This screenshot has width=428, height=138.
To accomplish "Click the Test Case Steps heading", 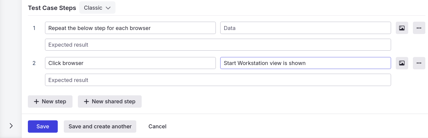I will point(52,8).
